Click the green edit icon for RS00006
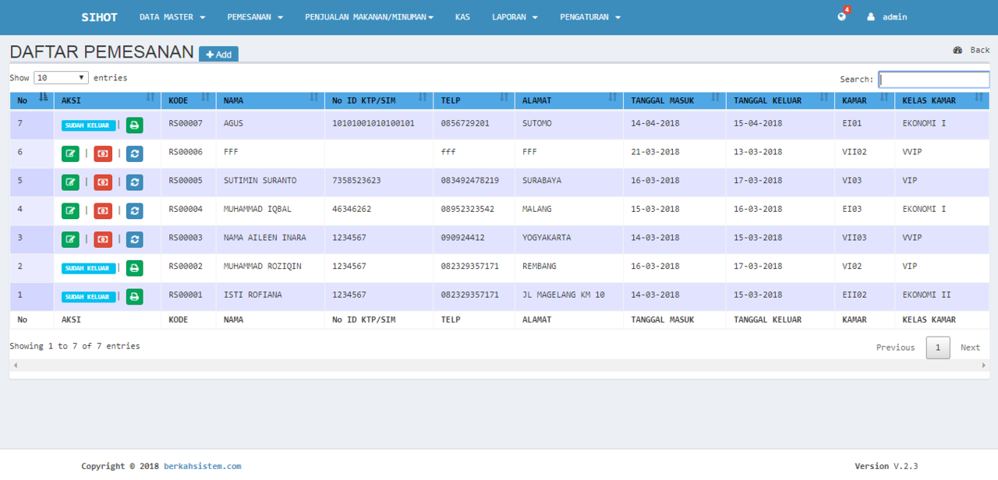This screenshot has height=480, width=998. click(x=71, y=154)
